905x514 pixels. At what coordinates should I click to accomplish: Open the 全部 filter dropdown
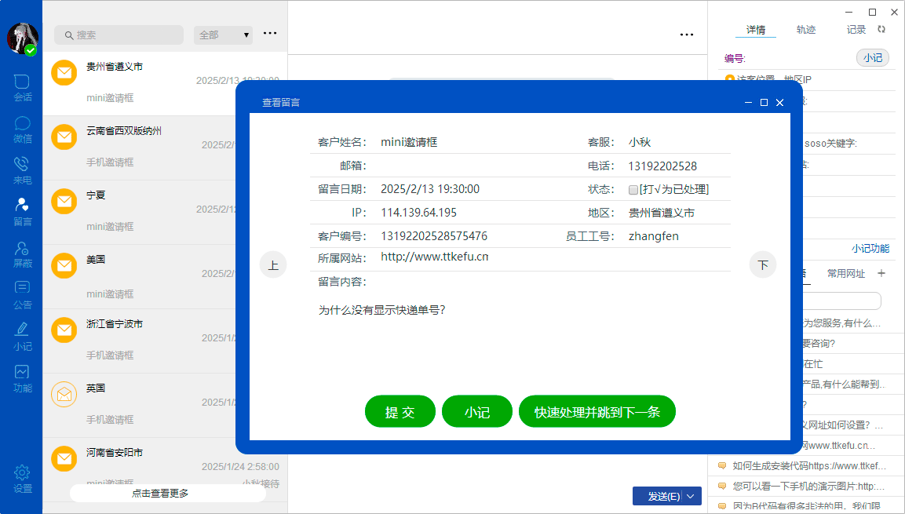pyautogui.click(x=224, y=35)
